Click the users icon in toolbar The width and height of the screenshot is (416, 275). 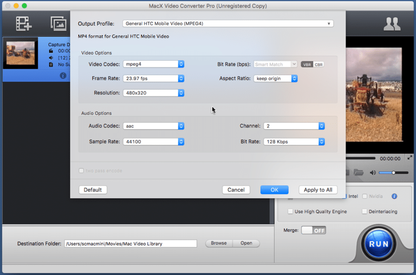pyautogui.click(x=392, y=24)
